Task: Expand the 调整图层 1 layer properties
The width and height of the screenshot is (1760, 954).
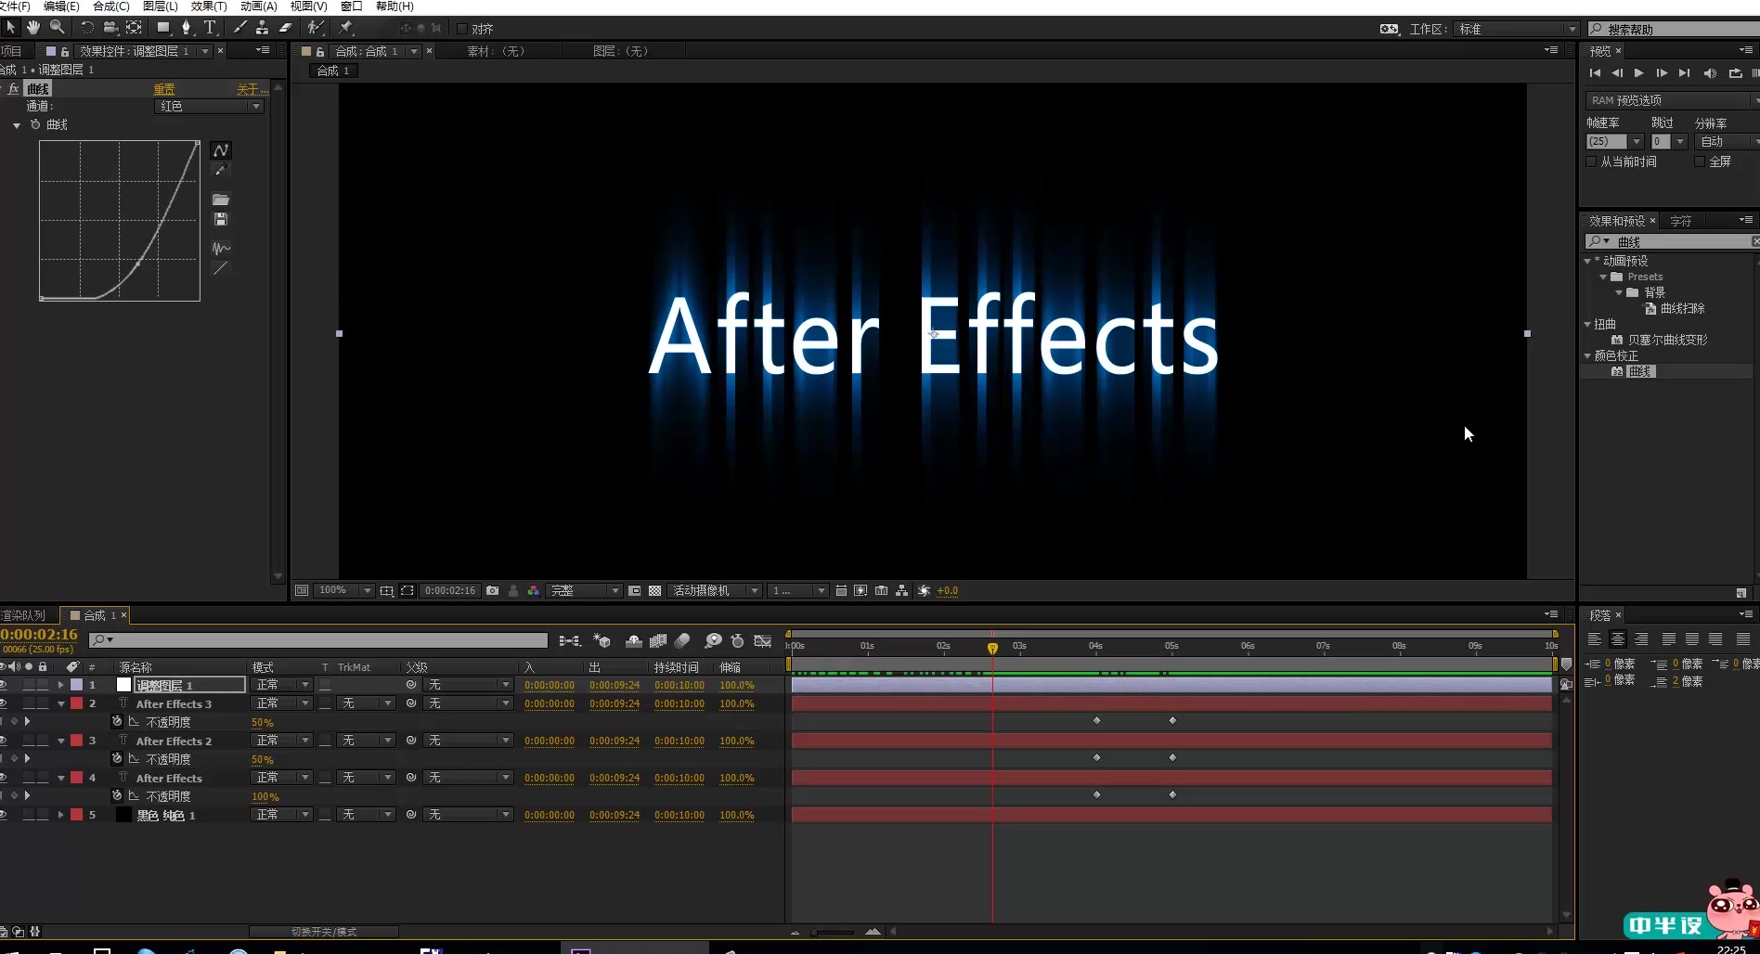Action: point(61,685)
